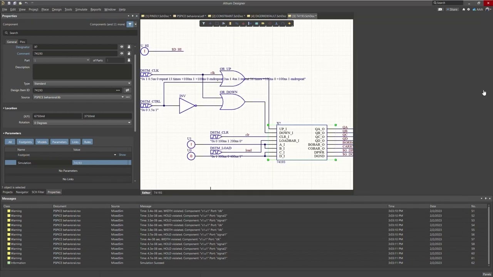Open the home page icon
493x277 pixels.
coord(464,9)
